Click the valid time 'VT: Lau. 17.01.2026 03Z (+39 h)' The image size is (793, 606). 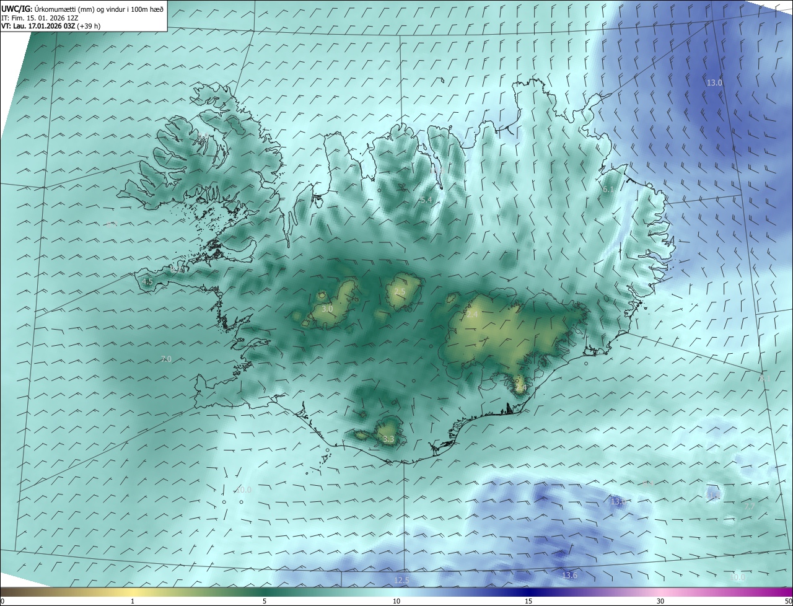click(x=51, y=26)
